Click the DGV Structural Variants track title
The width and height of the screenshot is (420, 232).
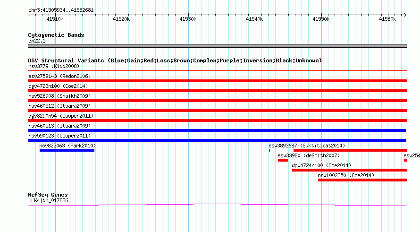(175, 60)
